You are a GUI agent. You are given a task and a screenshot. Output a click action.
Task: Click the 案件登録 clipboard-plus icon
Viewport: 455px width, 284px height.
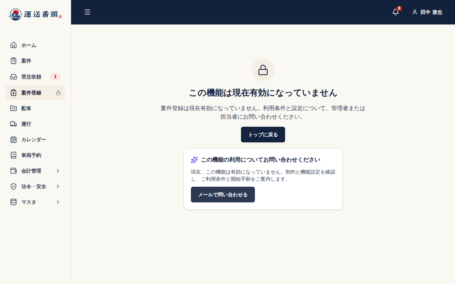pos(14,93)
